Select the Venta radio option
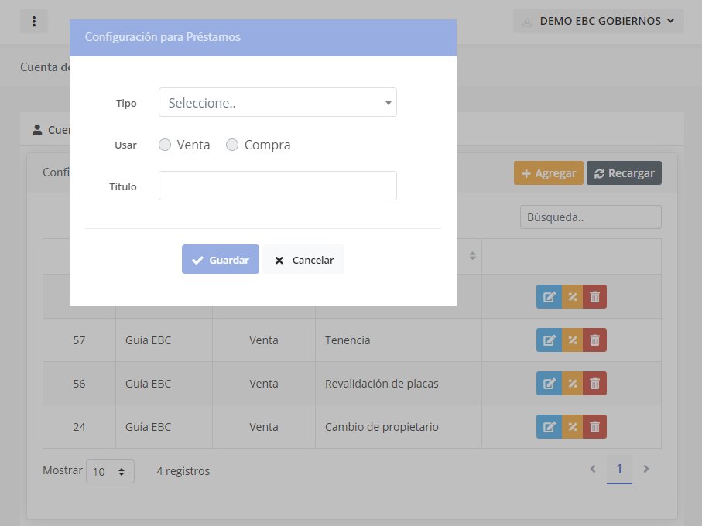The width and height of the screenshot is (702, 526). pyautogui.click(x=165, y=145)
